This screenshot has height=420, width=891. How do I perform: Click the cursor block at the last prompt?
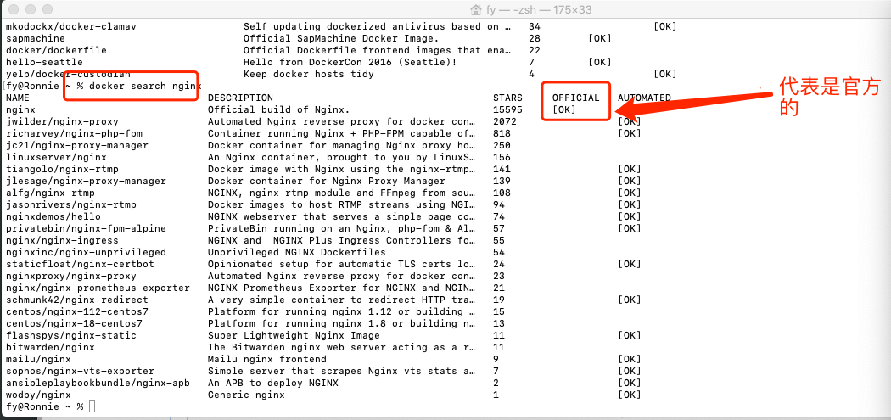92,407
